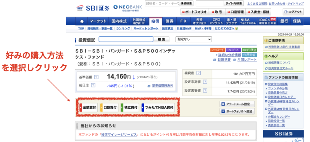Click the SBI証券 logo
310x142 pixels.
[93, 8]
